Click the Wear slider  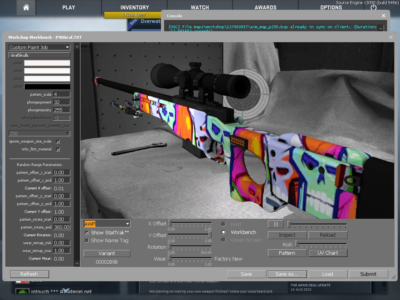[190, 258]
